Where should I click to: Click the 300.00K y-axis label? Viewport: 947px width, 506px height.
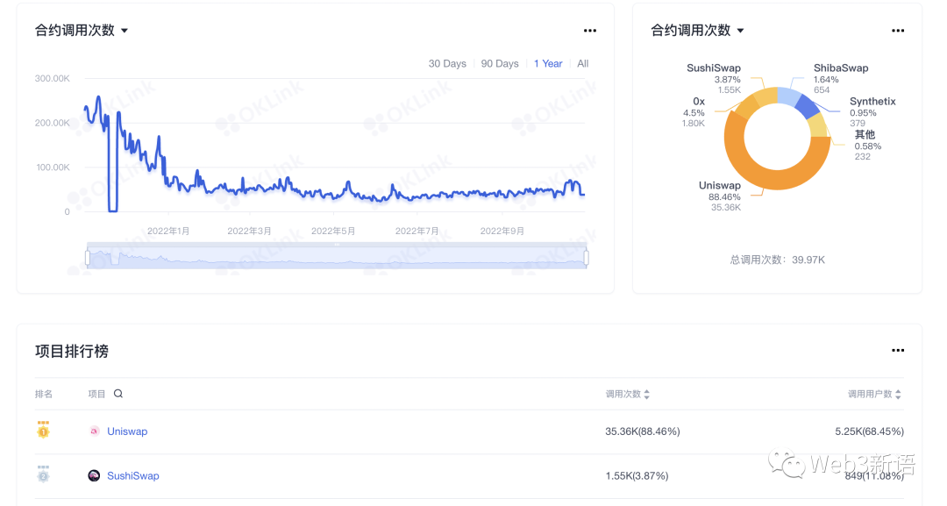click(x=53, y=79)
